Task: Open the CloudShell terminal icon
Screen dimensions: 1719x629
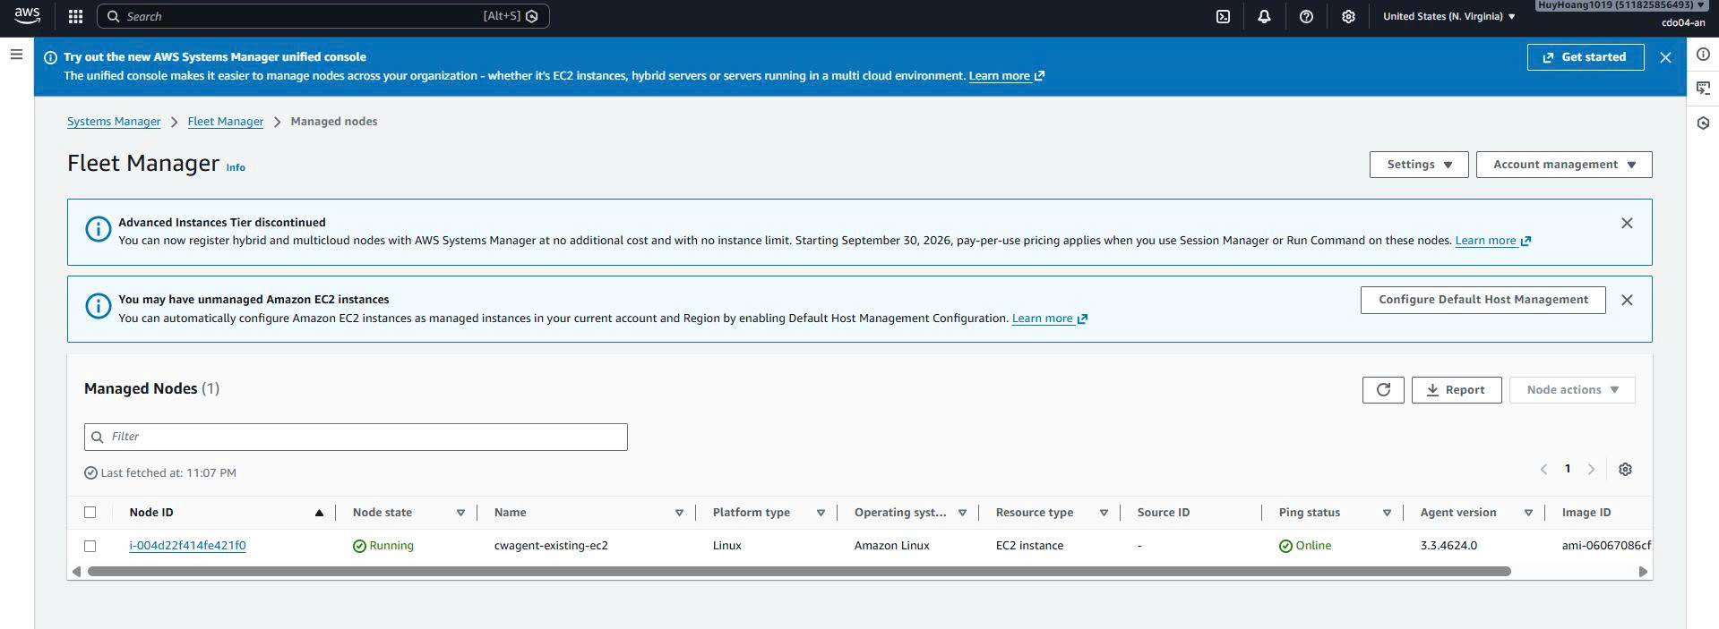Action: (x=1223, y=16)
